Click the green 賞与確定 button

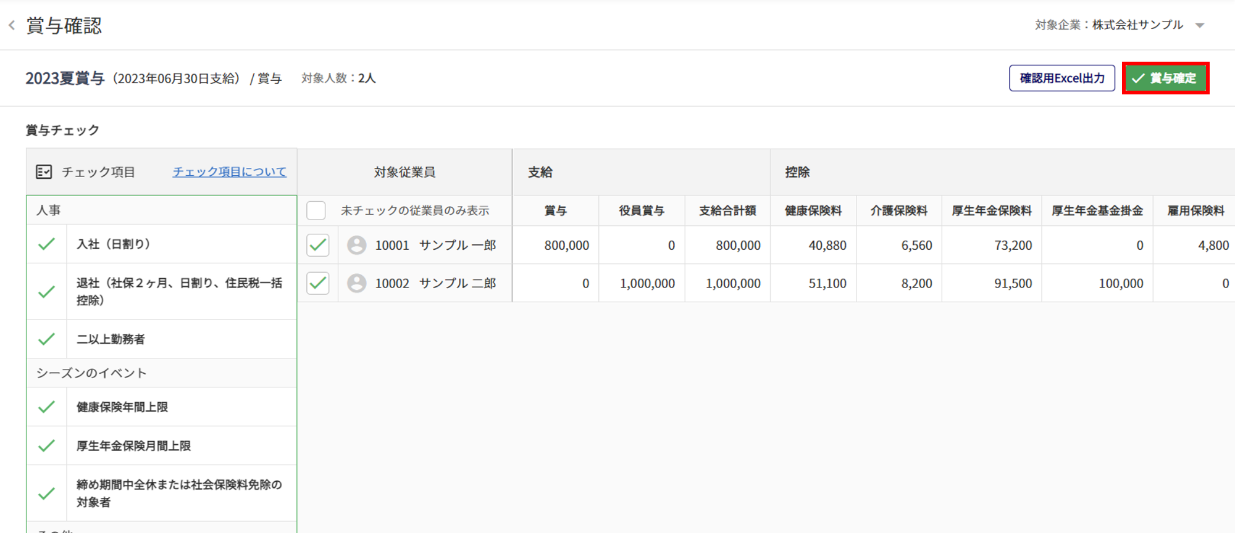click(x=1165, y=78)
